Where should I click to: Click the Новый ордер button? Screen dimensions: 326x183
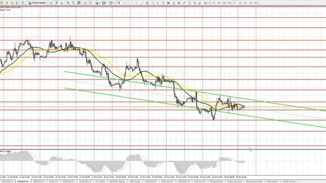tap(37, 3)
